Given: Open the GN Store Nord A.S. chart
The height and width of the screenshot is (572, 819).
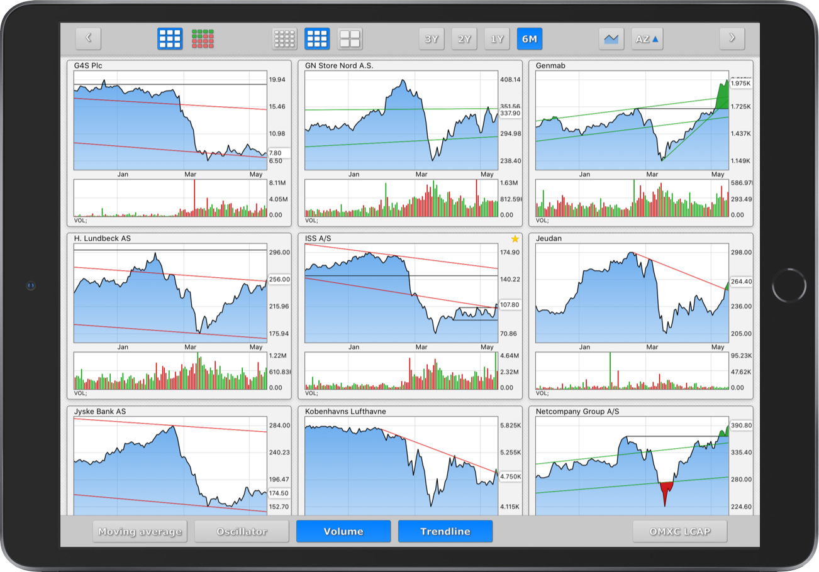Looking at the screenshot, I should coord(401,120).
